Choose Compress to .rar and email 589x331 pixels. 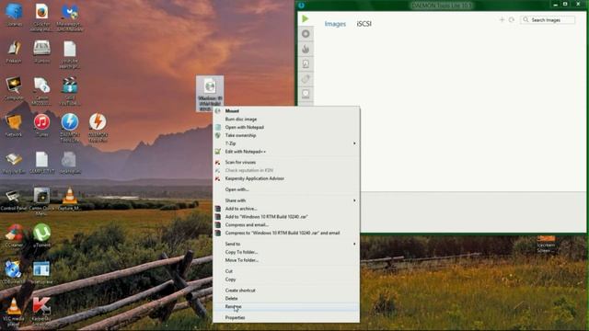[x=286, y=233]
